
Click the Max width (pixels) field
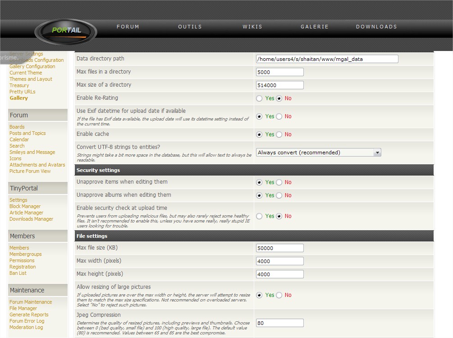pyautogui.click(x=279, y=261)
